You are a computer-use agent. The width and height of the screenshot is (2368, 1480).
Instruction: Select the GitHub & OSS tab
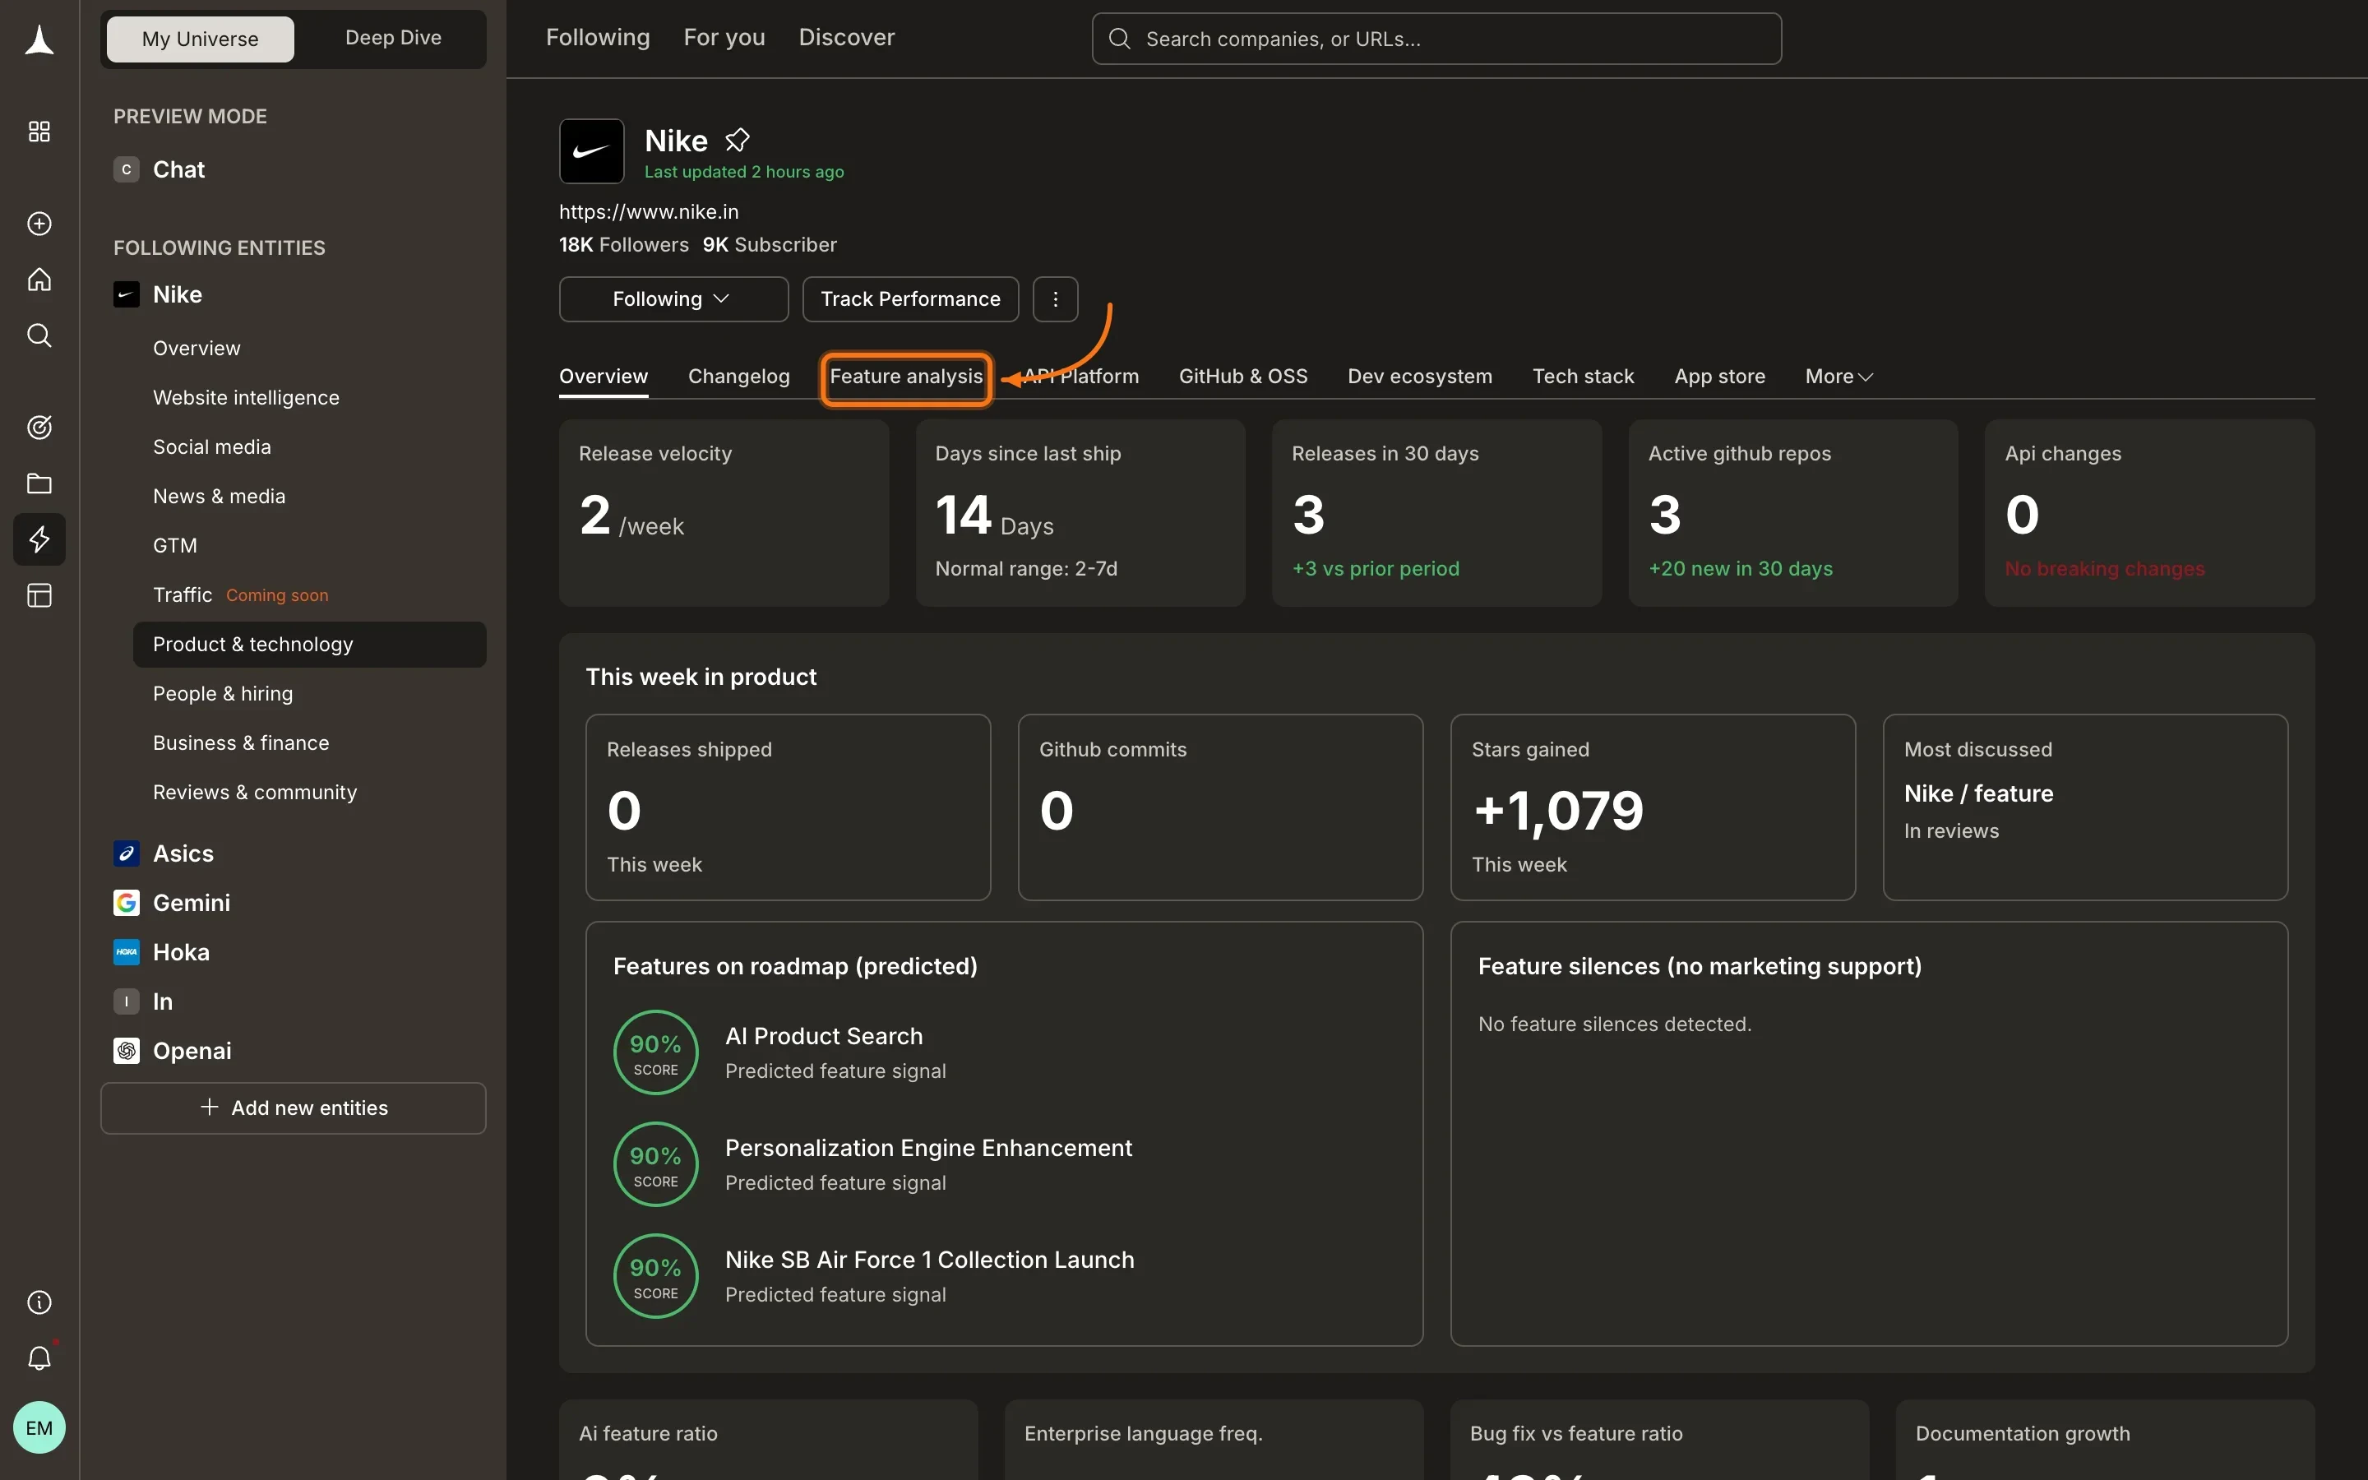[1244, 377]
